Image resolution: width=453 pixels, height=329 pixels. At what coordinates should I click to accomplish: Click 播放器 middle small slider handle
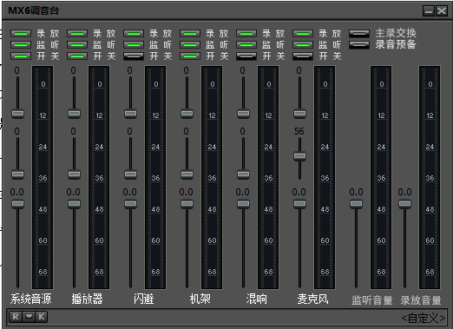point(74,174)
